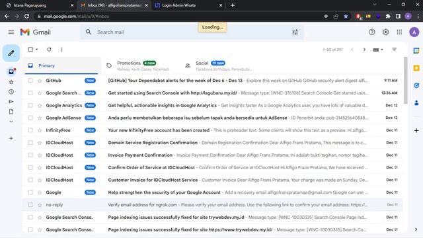Open Invoice Payment Confirmation email
Viewport: 423px width, 238px height.
click(x=212, y=155)
